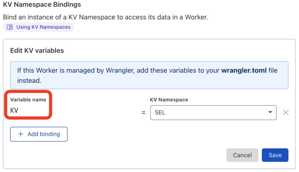
Task: Open the Using KV Namespaces documentation link
Action: [43, 27]
